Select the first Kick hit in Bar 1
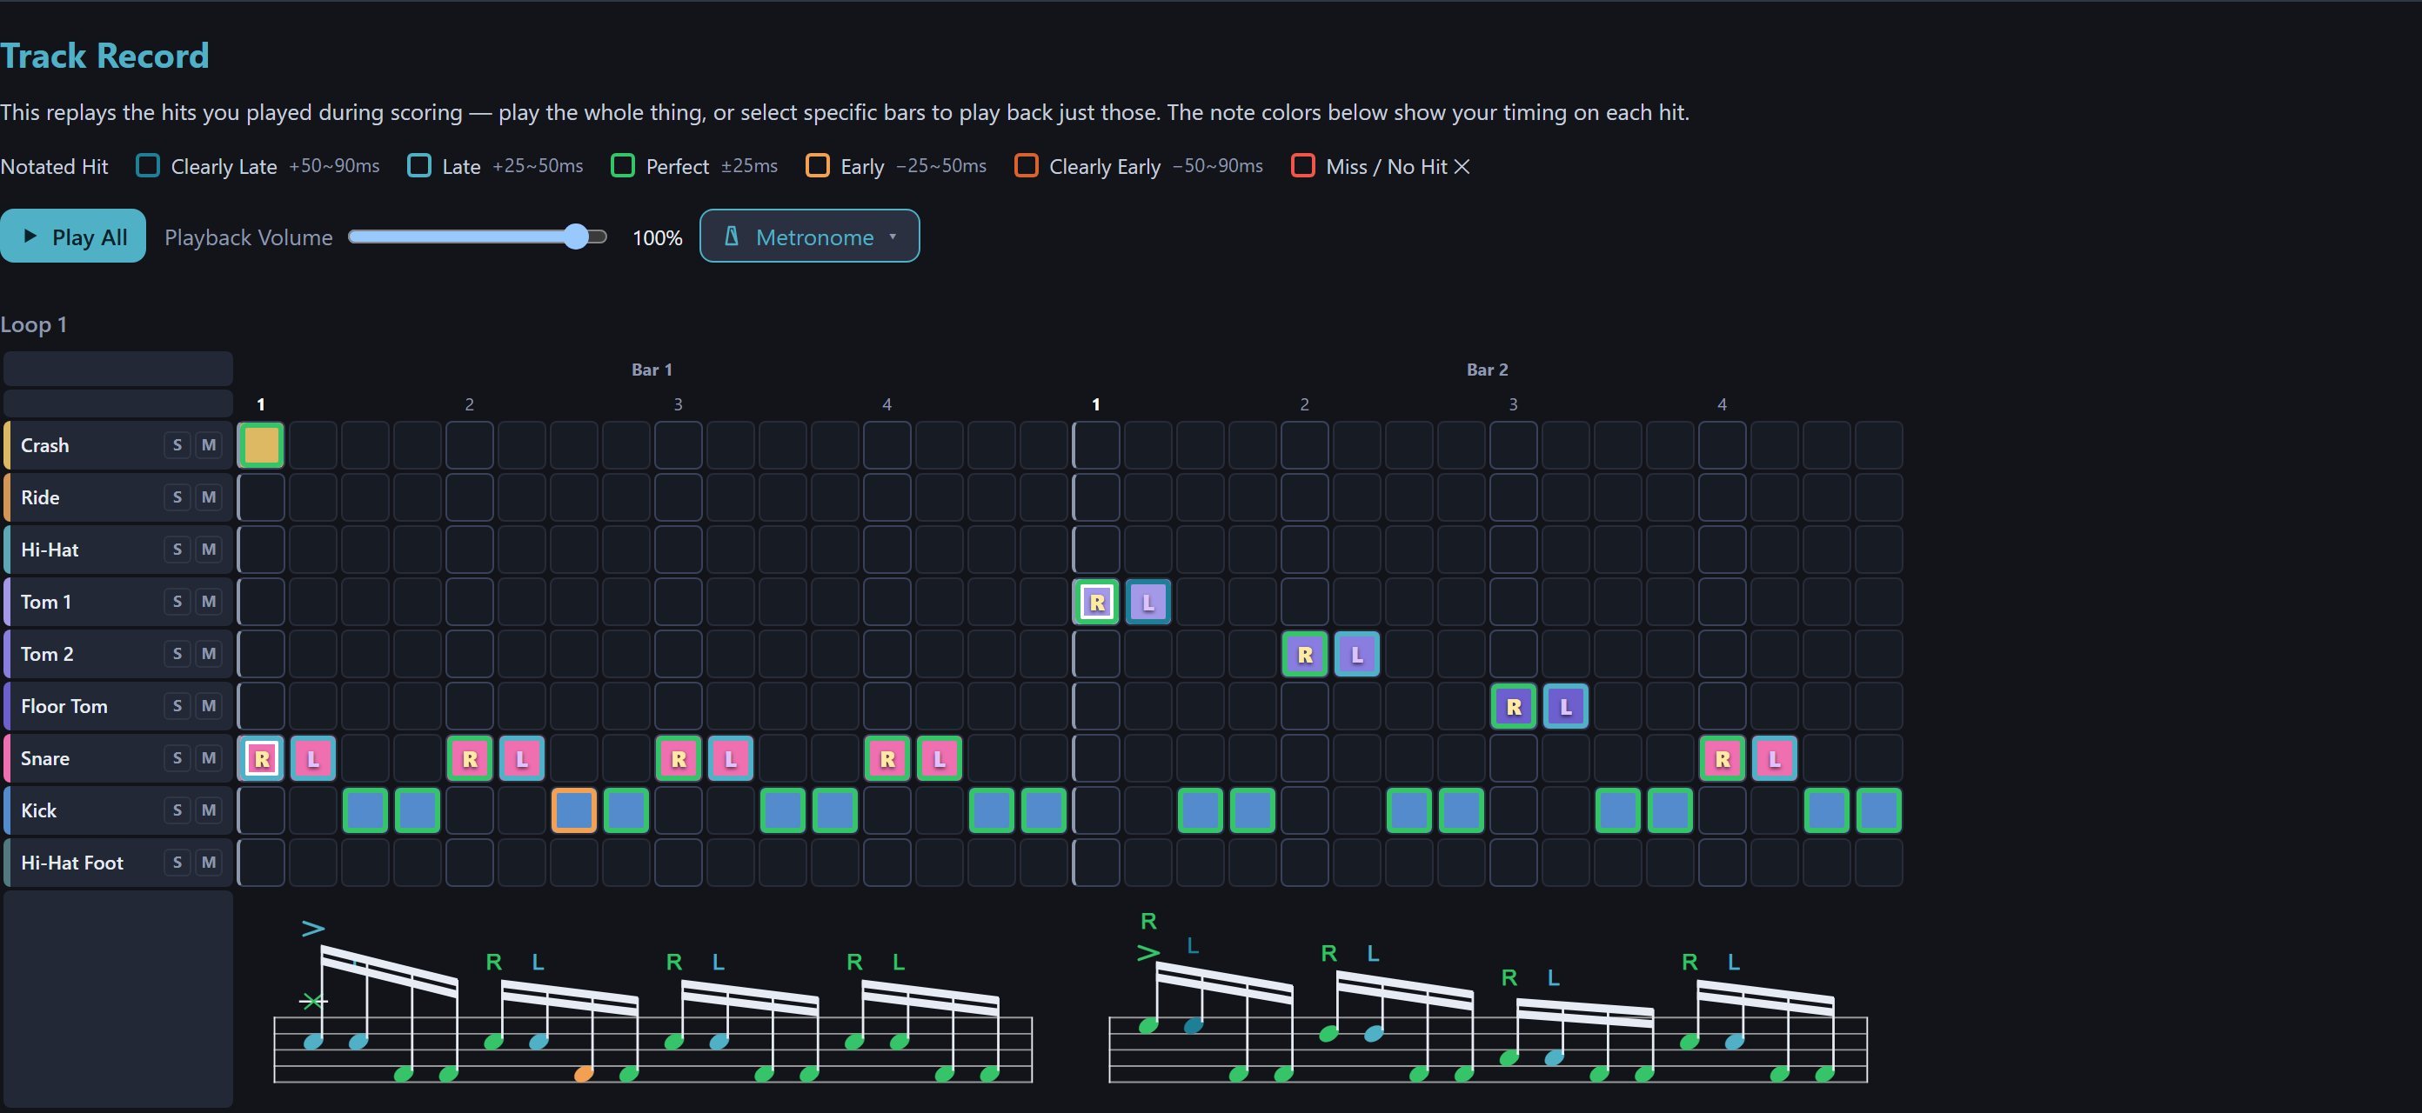2422x1113 pixels. pos(365,810)
